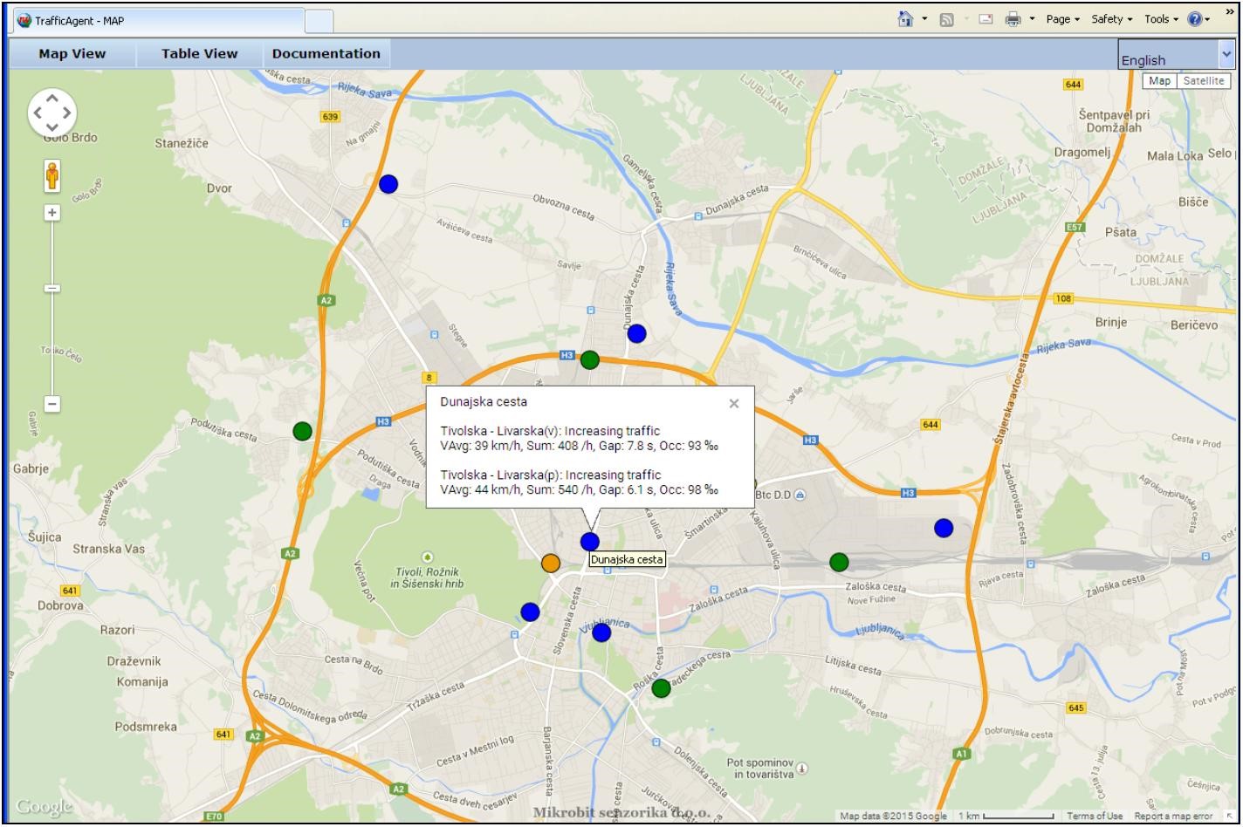Open the Documentation tab
Viewport: 1243px width, 827px height.
[x=326, y=54]
